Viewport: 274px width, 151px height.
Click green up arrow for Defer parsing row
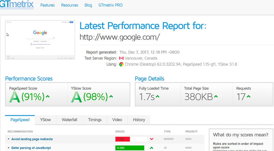(x=151, y=148)
